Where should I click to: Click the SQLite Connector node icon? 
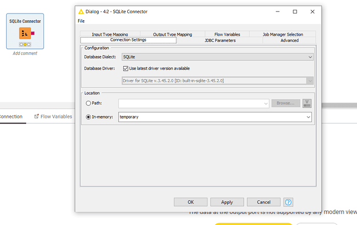(x=25, y=33)
